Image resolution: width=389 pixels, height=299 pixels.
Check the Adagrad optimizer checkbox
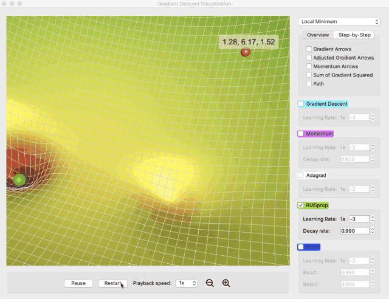point(301,176)
